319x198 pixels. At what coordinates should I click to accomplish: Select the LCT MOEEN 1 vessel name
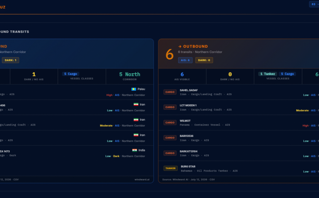click(188, 105)
